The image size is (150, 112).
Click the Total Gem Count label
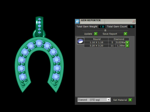(x=117, y=27)
